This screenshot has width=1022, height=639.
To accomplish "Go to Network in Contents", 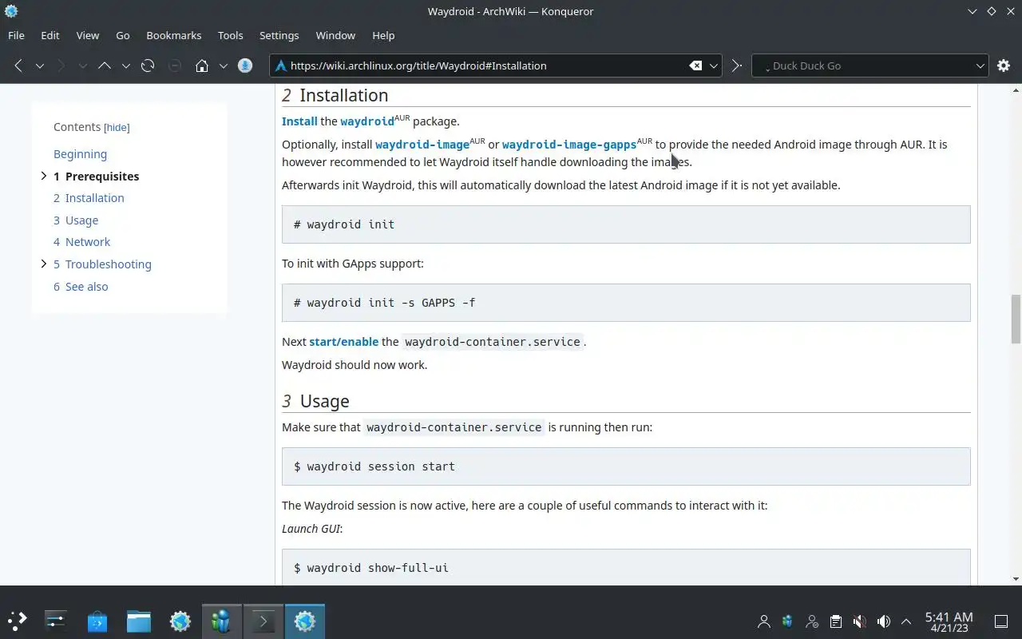I will click(81, 242).
